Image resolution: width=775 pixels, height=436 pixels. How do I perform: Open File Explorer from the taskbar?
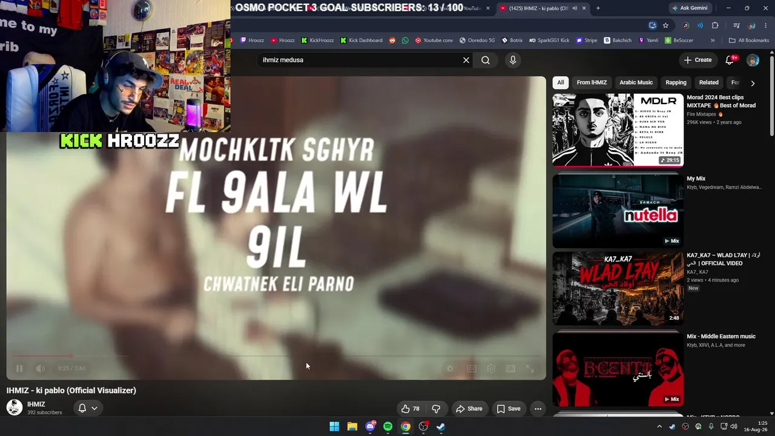pyautogui.click(x=352, y=426)
